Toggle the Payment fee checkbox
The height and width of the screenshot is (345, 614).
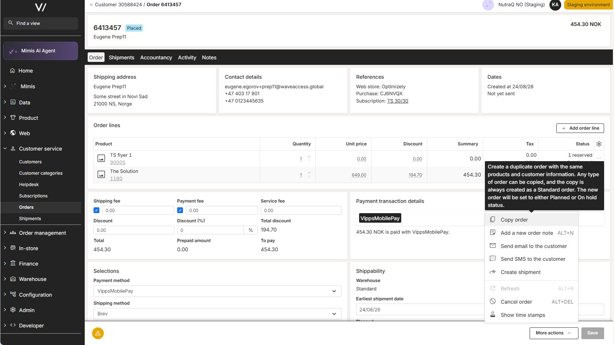coord(180,210)
